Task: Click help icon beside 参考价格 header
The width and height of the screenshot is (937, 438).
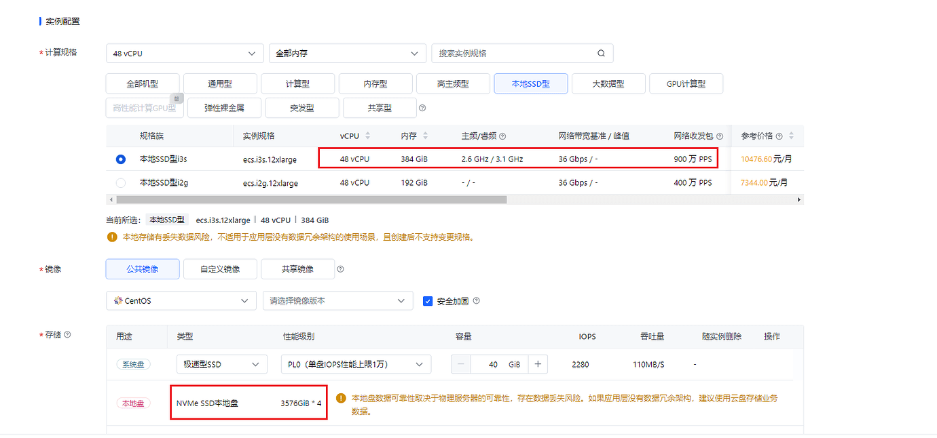Action: 779,136
